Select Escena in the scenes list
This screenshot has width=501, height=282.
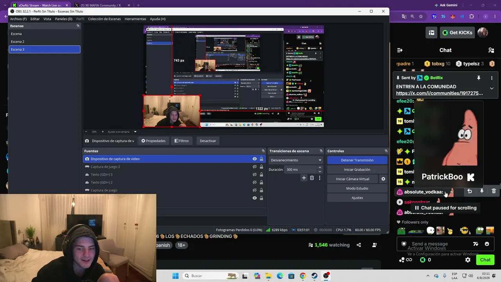44,34
